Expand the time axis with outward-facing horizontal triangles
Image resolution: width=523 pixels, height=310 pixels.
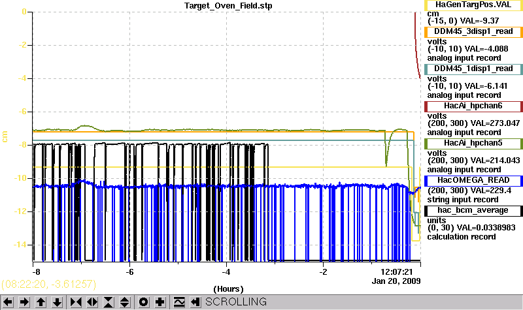pyautogui.click(x=92, y=302)
